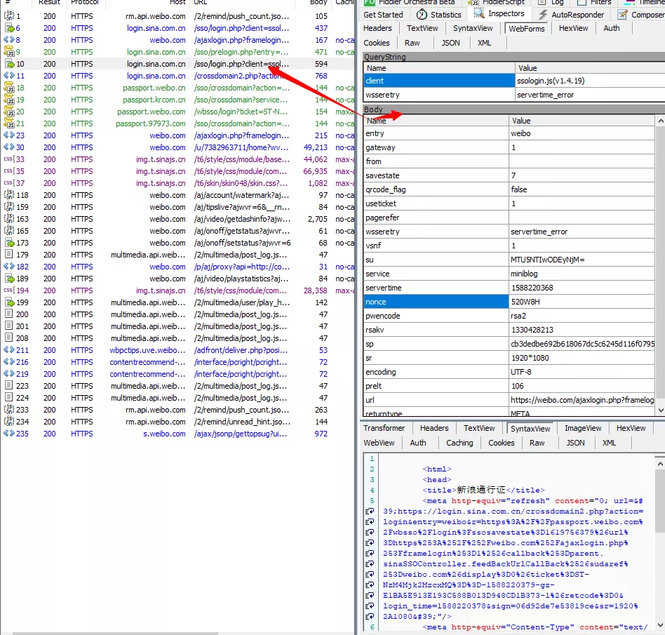Click the CSS icon of session 194
The image size is (665, 635).
click(x=8, y=290)
